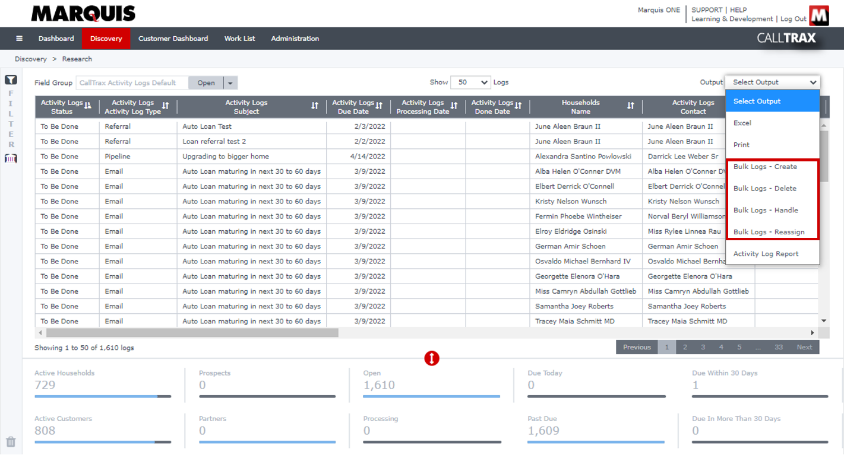844x455 pixels.
Task: Open the Show logs count dropdown
Action: click(x=470, y=82)
